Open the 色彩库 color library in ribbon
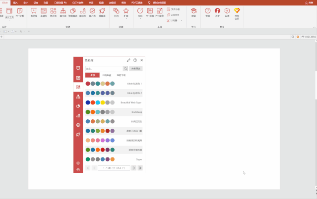This screenshot has height=199, width=317. click(54, 12)
